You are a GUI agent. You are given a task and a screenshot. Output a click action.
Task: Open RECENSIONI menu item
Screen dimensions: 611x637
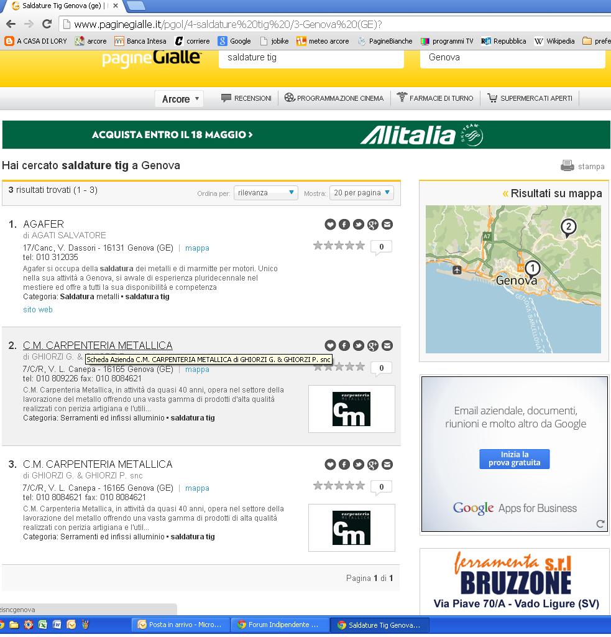246,98
